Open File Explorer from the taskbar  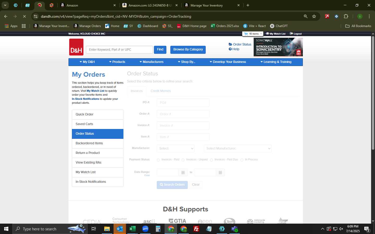107,229
